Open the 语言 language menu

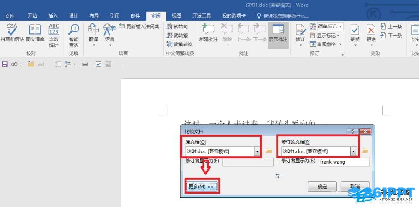point(109,35)
